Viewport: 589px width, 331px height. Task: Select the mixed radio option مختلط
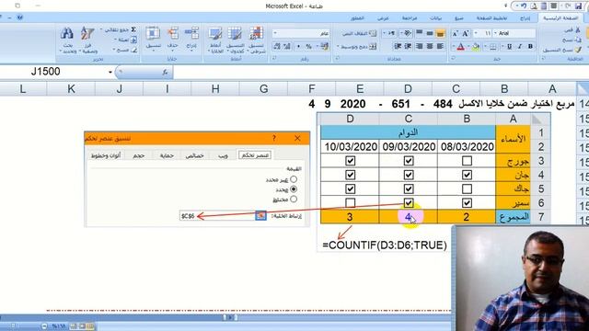coord(294,199)
